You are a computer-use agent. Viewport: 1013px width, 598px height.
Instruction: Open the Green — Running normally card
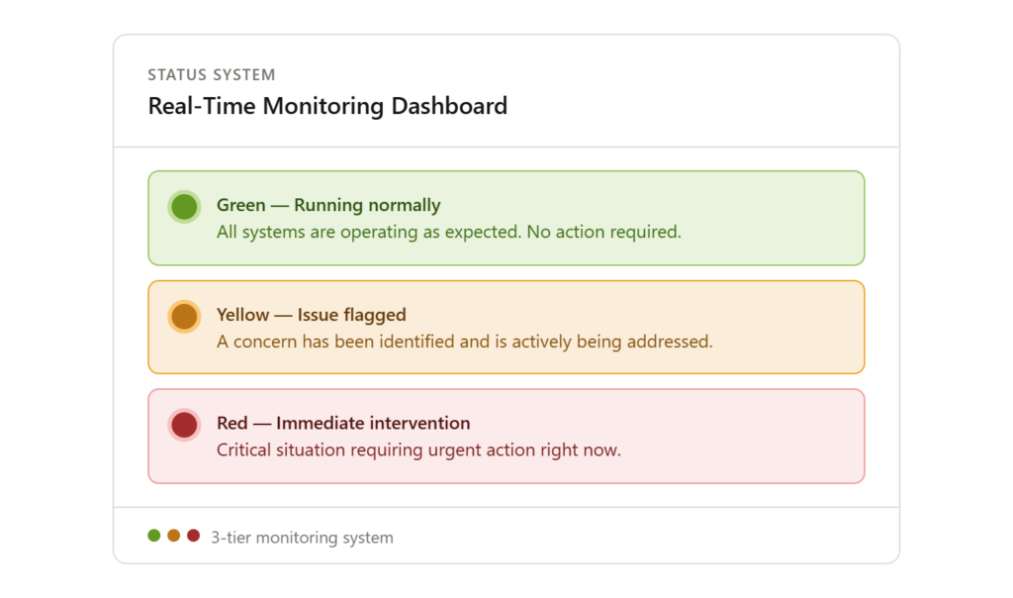[506, 218]
